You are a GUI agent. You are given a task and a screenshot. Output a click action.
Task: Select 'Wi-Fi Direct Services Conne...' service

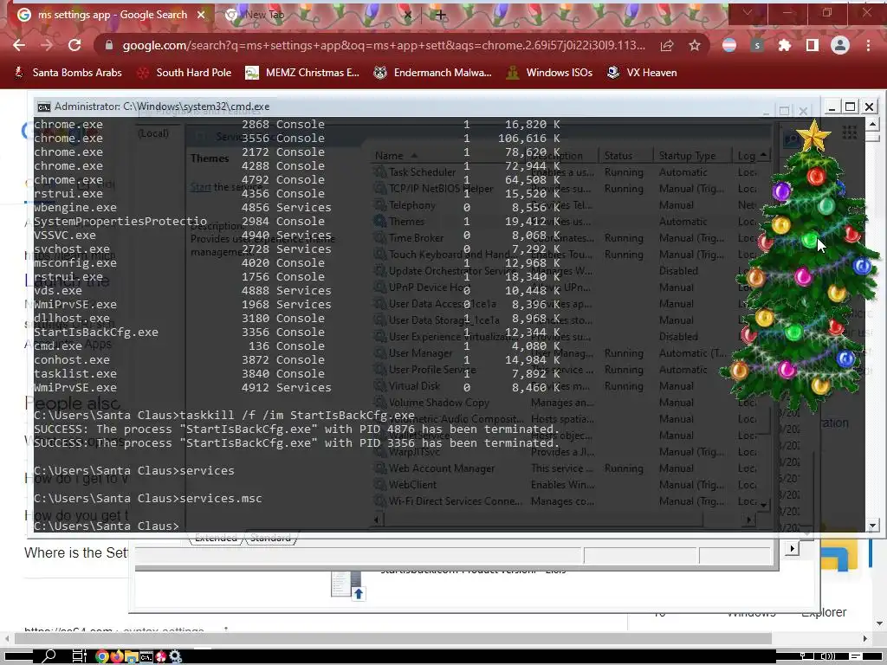pos(455,501)
